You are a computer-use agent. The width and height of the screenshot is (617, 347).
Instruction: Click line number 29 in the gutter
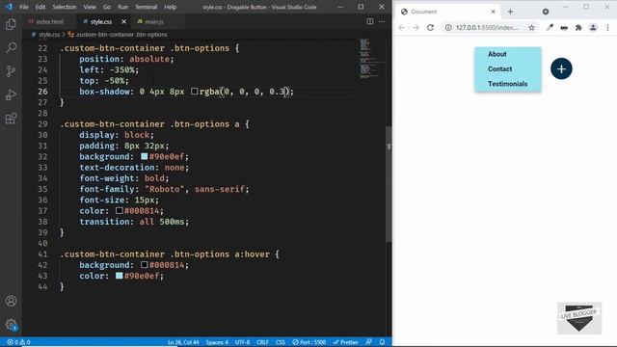coord(42,124)
